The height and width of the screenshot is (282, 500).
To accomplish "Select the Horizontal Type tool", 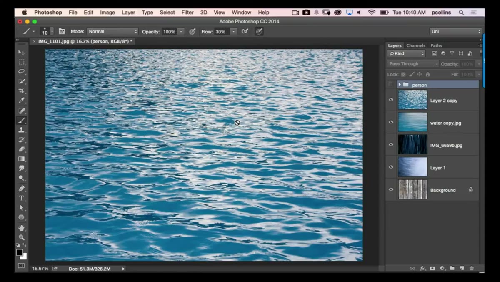I will tap(21, 198).
